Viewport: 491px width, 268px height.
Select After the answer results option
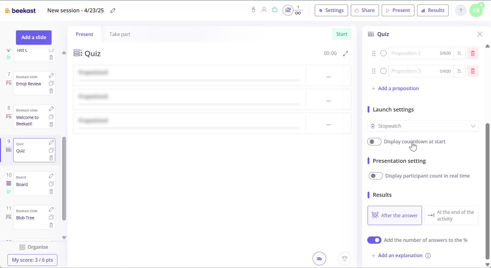tap(395, 215)
